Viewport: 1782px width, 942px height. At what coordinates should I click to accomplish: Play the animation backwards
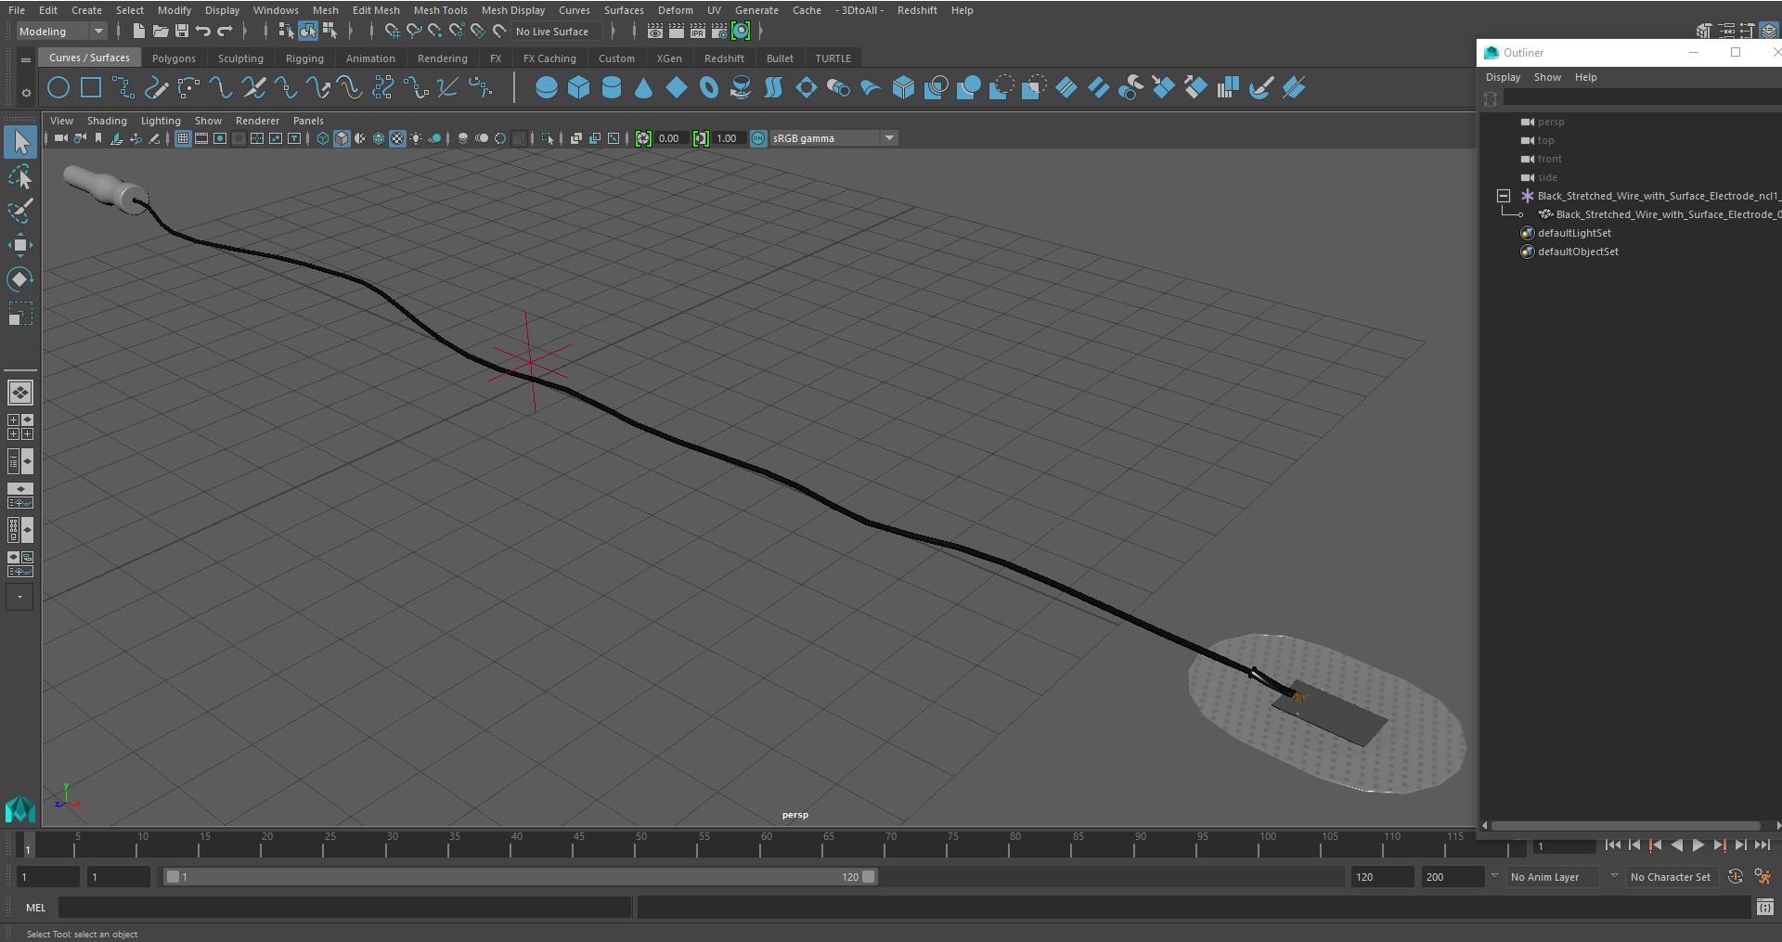tap(1677, 845)
